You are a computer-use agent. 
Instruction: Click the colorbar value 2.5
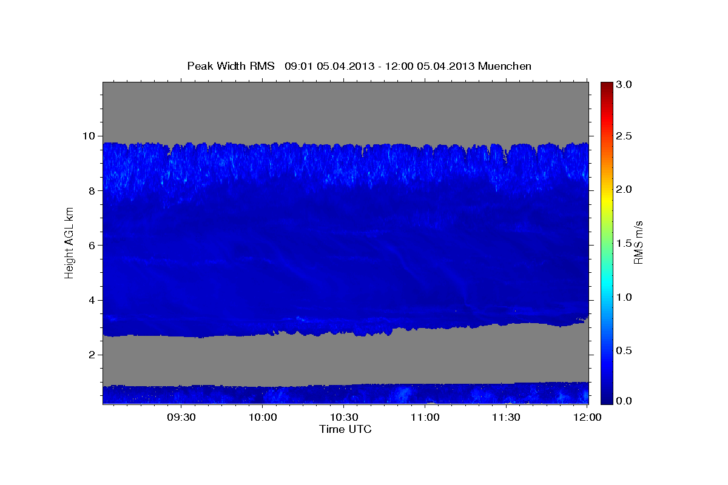click(624, 136)
